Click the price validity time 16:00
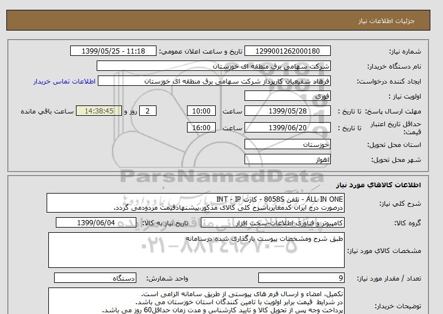Screen dimensions: 443x314 [202, 128]
